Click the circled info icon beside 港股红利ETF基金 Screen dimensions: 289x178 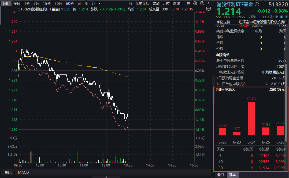[x=257, y=4]
